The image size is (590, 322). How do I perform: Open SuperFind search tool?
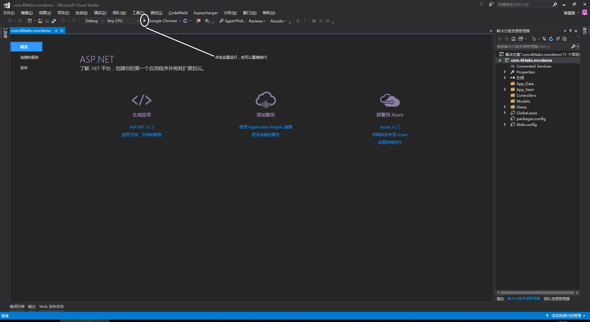click(x=232, y=21)
